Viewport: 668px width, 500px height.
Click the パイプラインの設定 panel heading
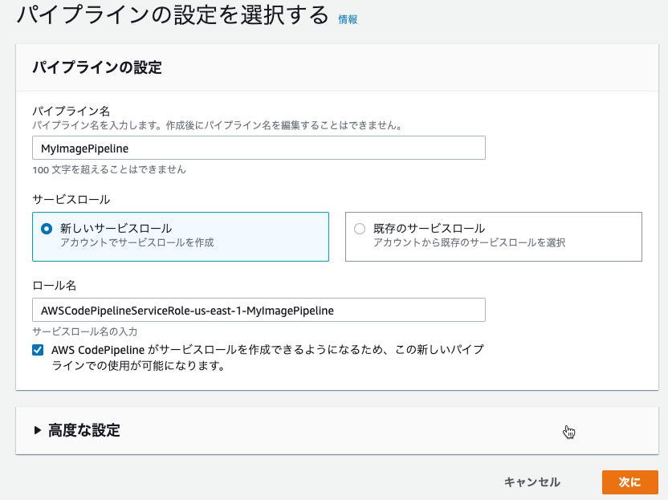(x=97, y=67)
